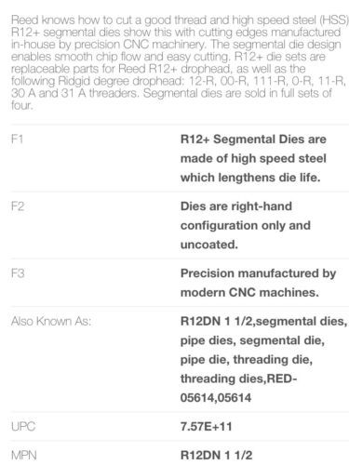The height and width of the screenshot is (465, 349).
Task: Click the text about right-hand configuration dies
Action: click(x=245, y=225)
